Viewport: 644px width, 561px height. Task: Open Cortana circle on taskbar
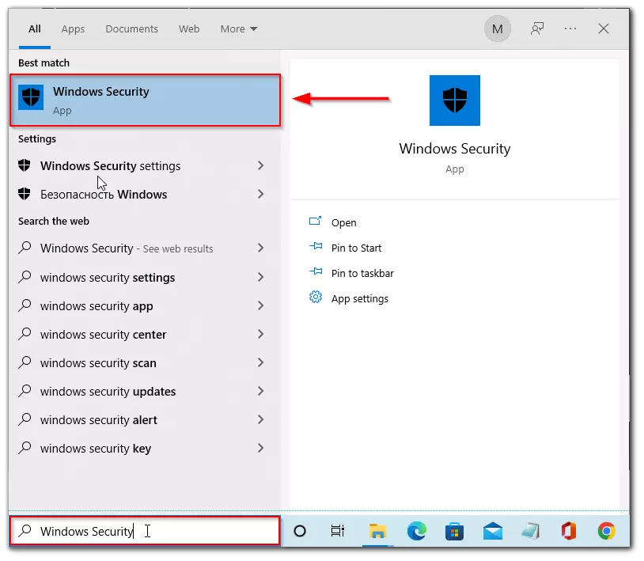[300, 531]
